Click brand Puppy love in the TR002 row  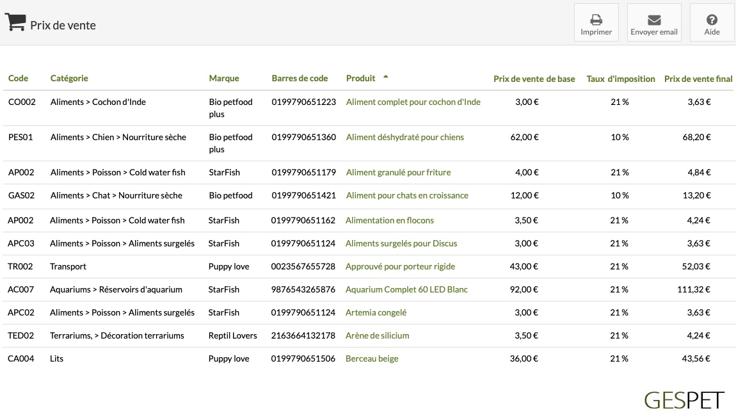228,266
